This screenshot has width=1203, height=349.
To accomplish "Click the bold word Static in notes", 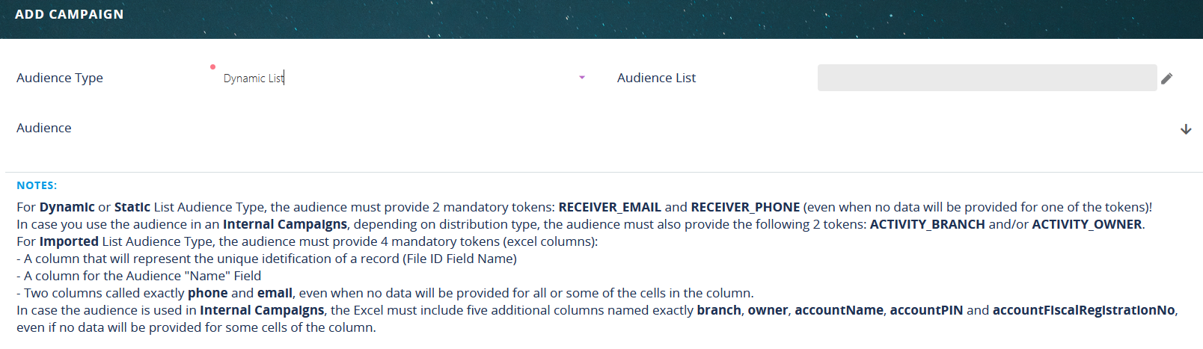I will pos(132,207).
